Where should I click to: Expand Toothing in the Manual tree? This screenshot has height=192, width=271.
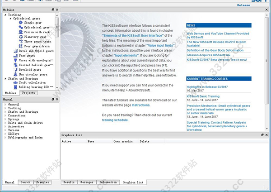(x=5, y=108)
